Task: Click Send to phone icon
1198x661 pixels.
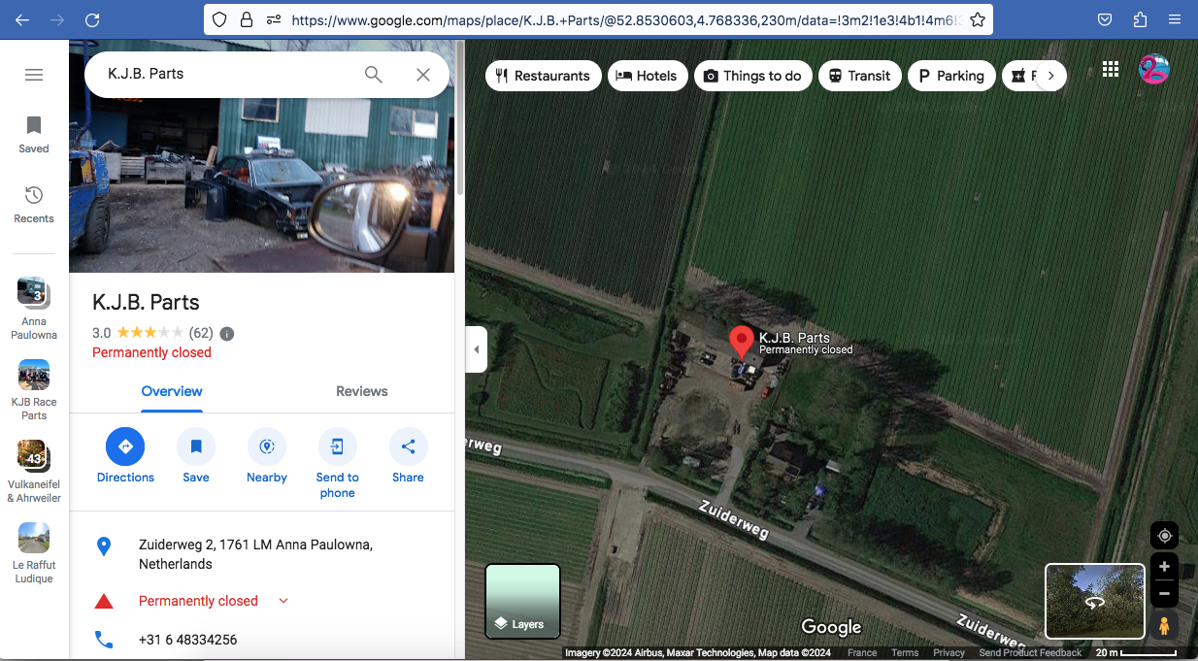Action: click(337, 446)
